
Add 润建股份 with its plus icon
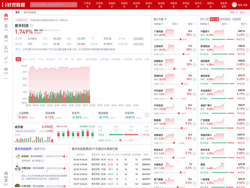(194, 65)
